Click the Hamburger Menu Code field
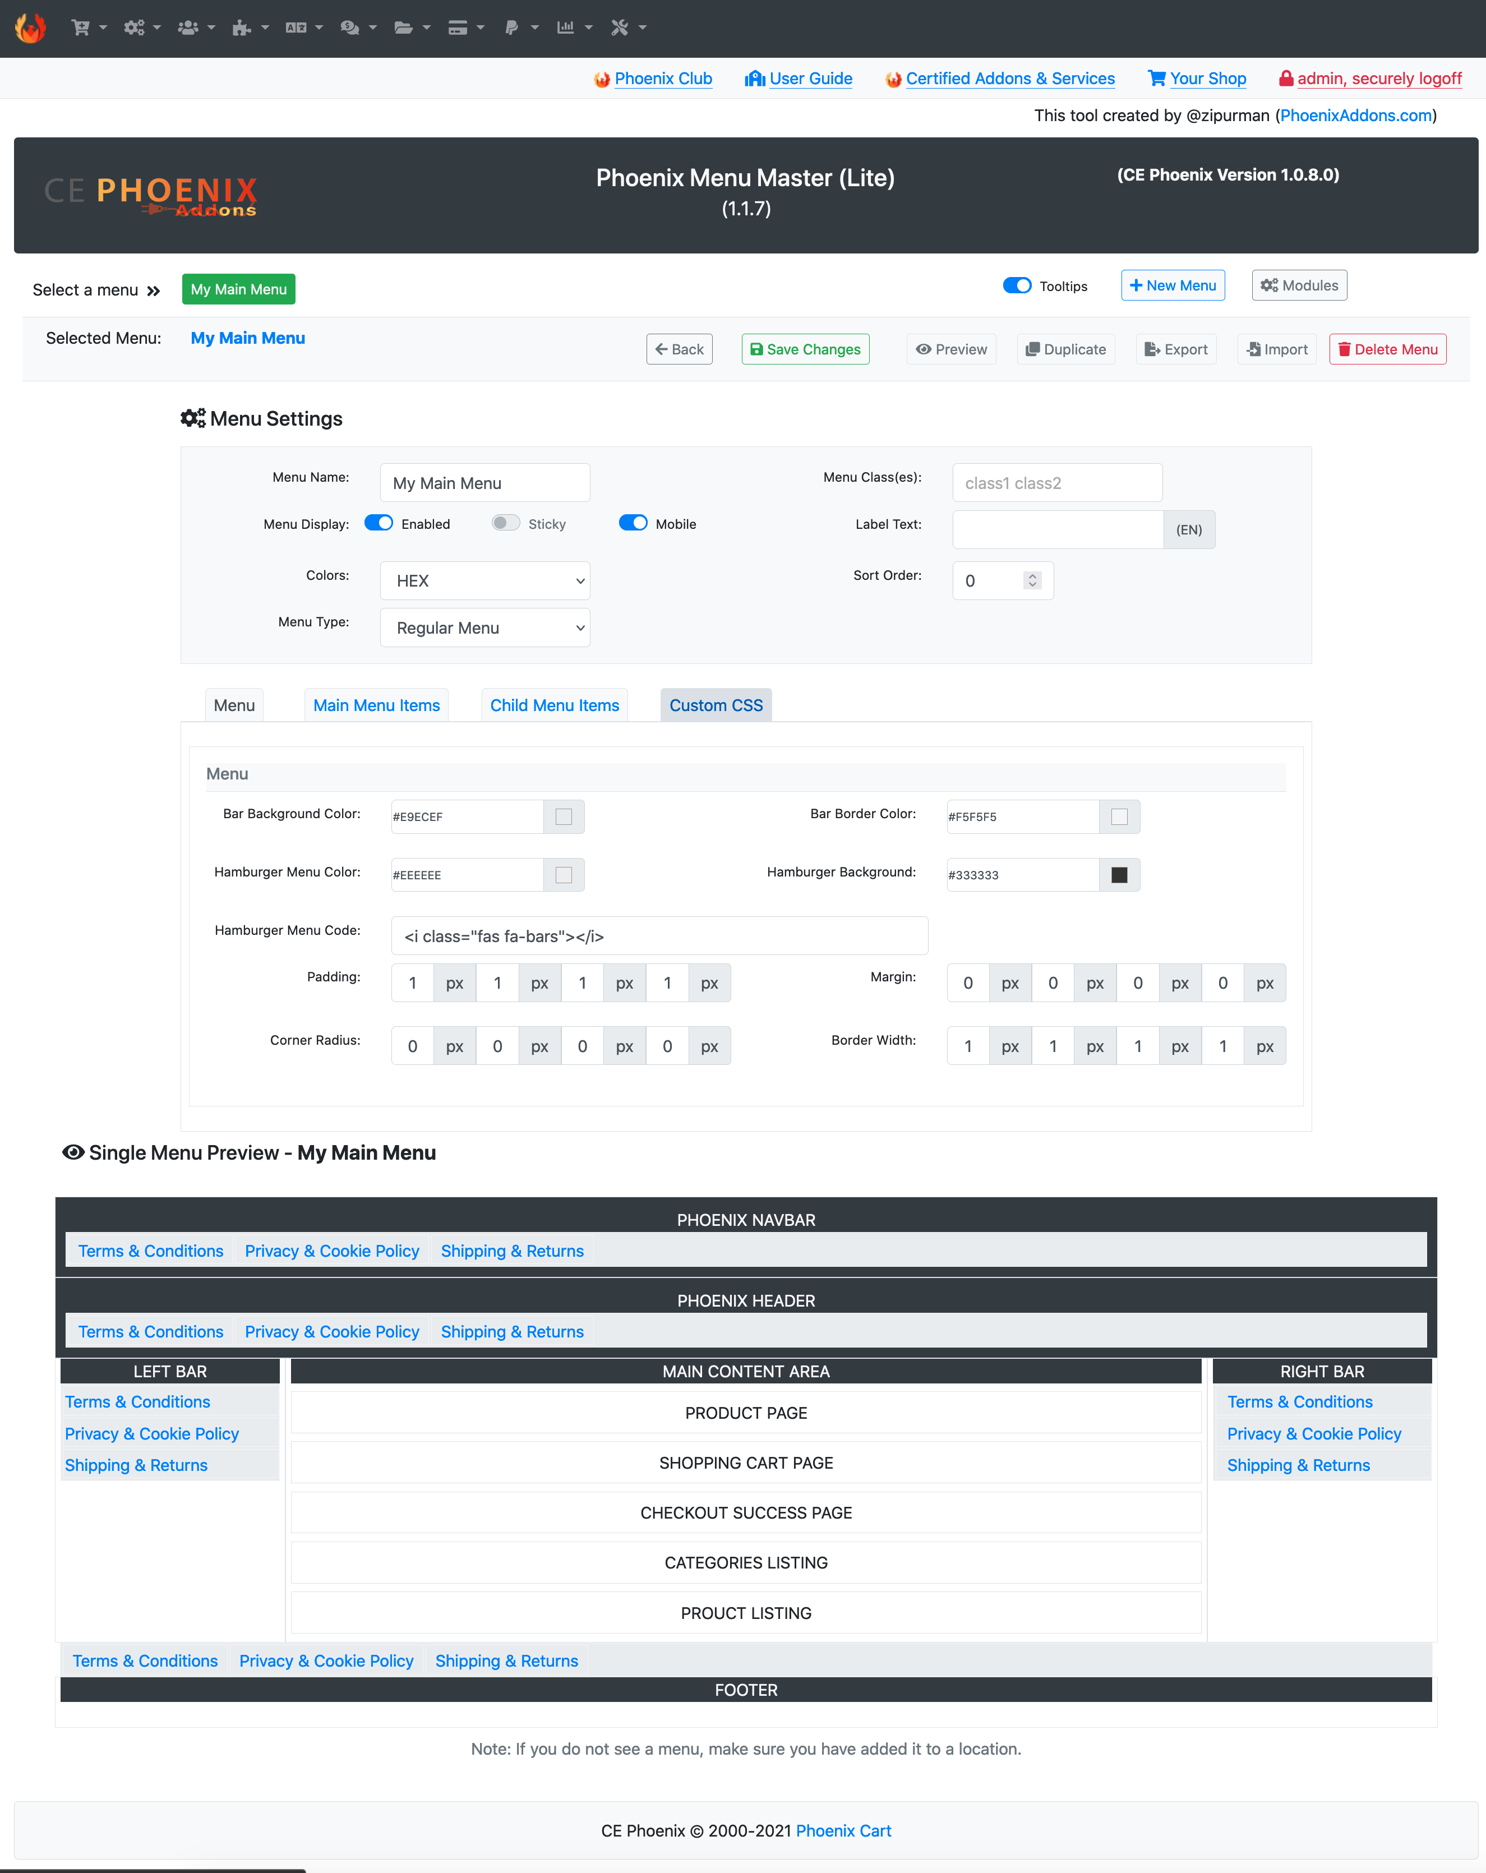 point(659,935)
